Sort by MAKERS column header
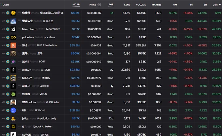This screenshot has width=222, height=136. [156, 5]
